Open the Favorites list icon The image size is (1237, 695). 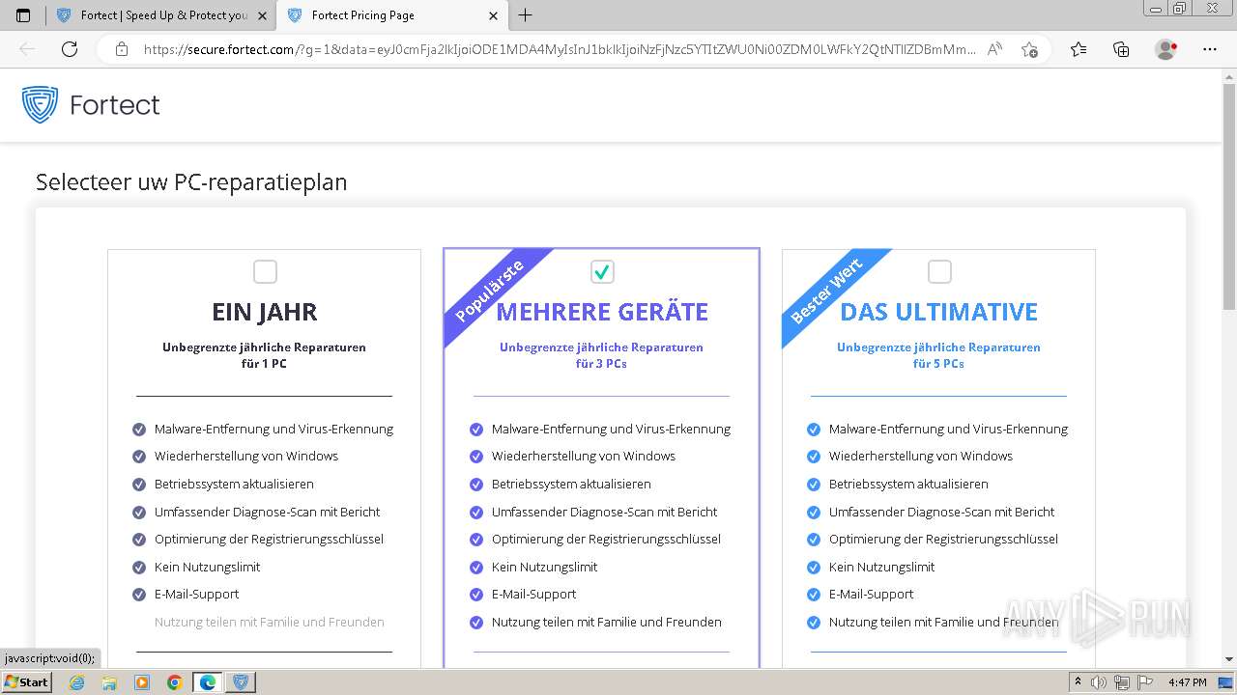[x=1079, y=49]
